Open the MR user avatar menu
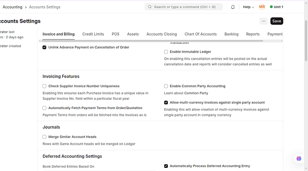 (x=262, y=7)
